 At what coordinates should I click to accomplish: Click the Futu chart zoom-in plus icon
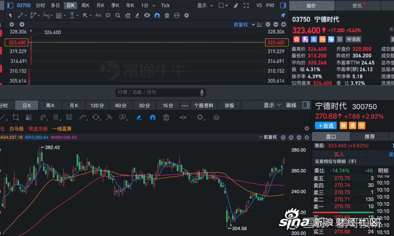pyautogui.click(x=283, y=25)
